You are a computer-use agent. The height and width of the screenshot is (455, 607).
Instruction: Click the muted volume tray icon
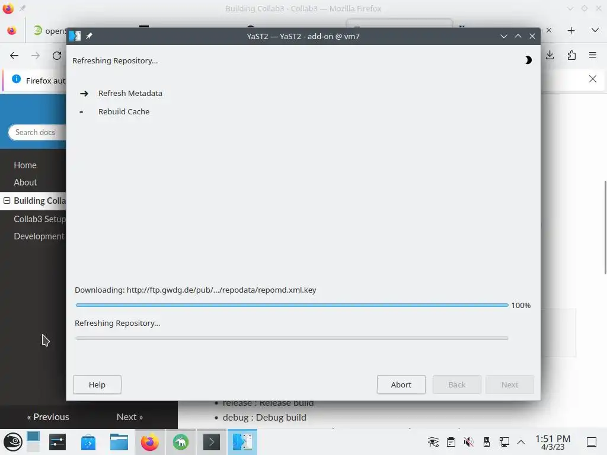469,442
